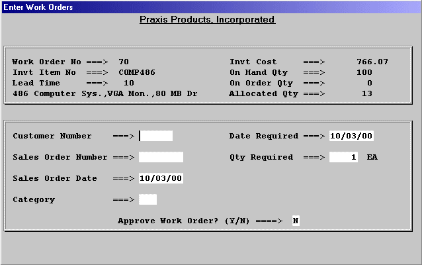Click the Category input field
Screen dimensions: 422x265
click(148, 199)
